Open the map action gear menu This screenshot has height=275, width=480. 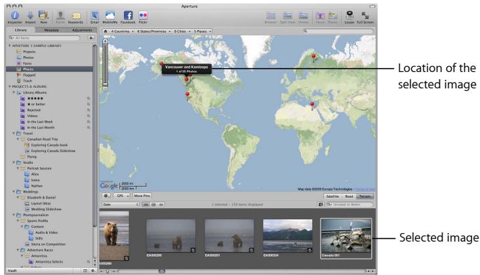106,196
